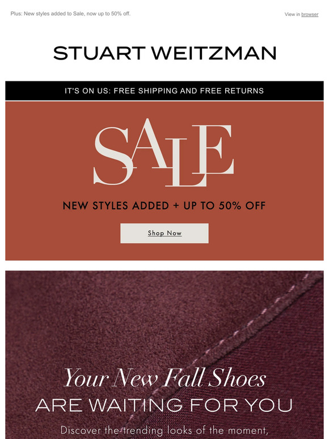Click the large SALE lettering graphic

point(163,153)
